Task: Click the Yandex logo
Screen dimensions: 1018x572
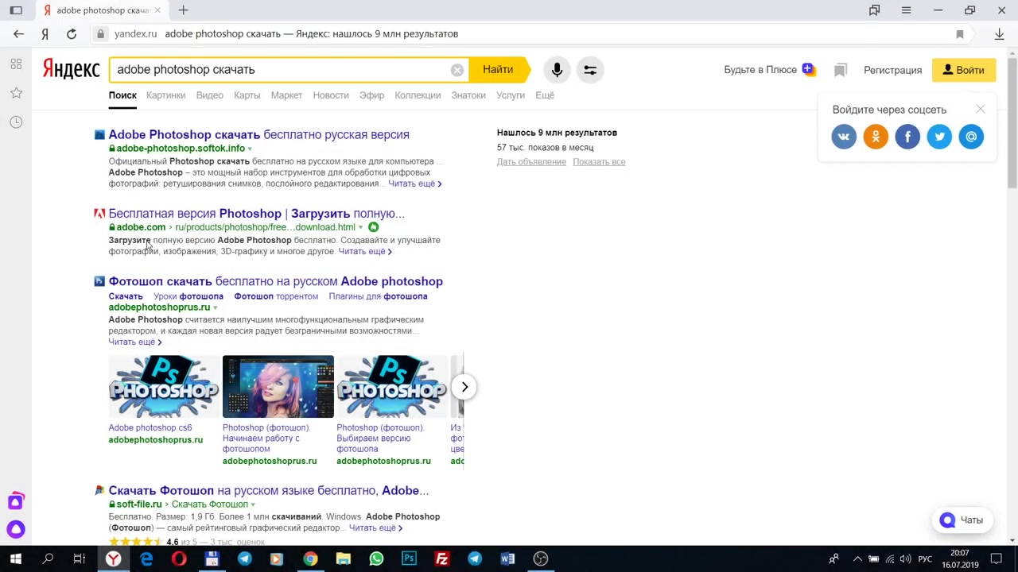Action: [x=71, y=69]
